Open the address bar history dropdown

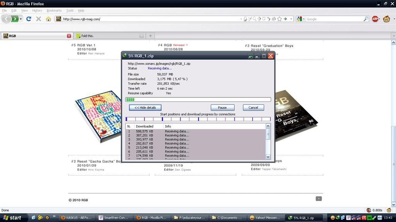(291, 19)
